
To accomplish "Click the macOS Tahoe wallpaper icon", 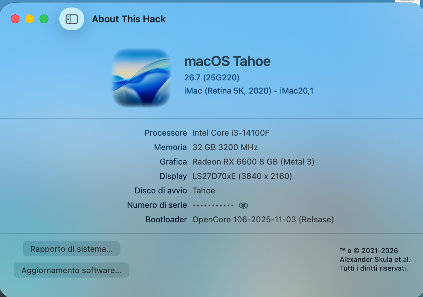I will click(141, 78).
